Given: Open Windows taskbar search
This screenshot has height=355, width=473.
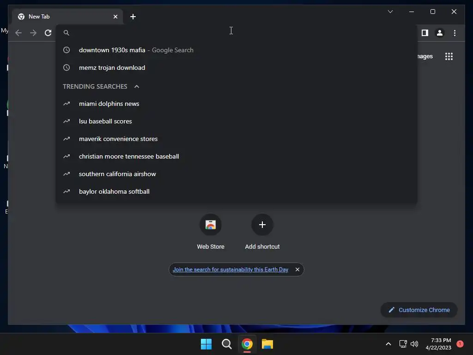Looking at the screenshot, I should click(226, 344).
